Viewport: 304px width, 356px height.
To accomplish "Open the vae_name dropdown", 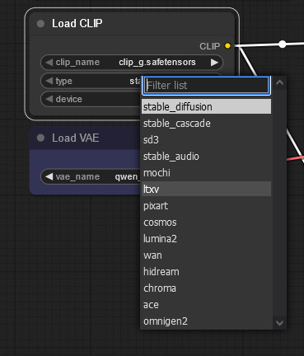I will (91, 176).
